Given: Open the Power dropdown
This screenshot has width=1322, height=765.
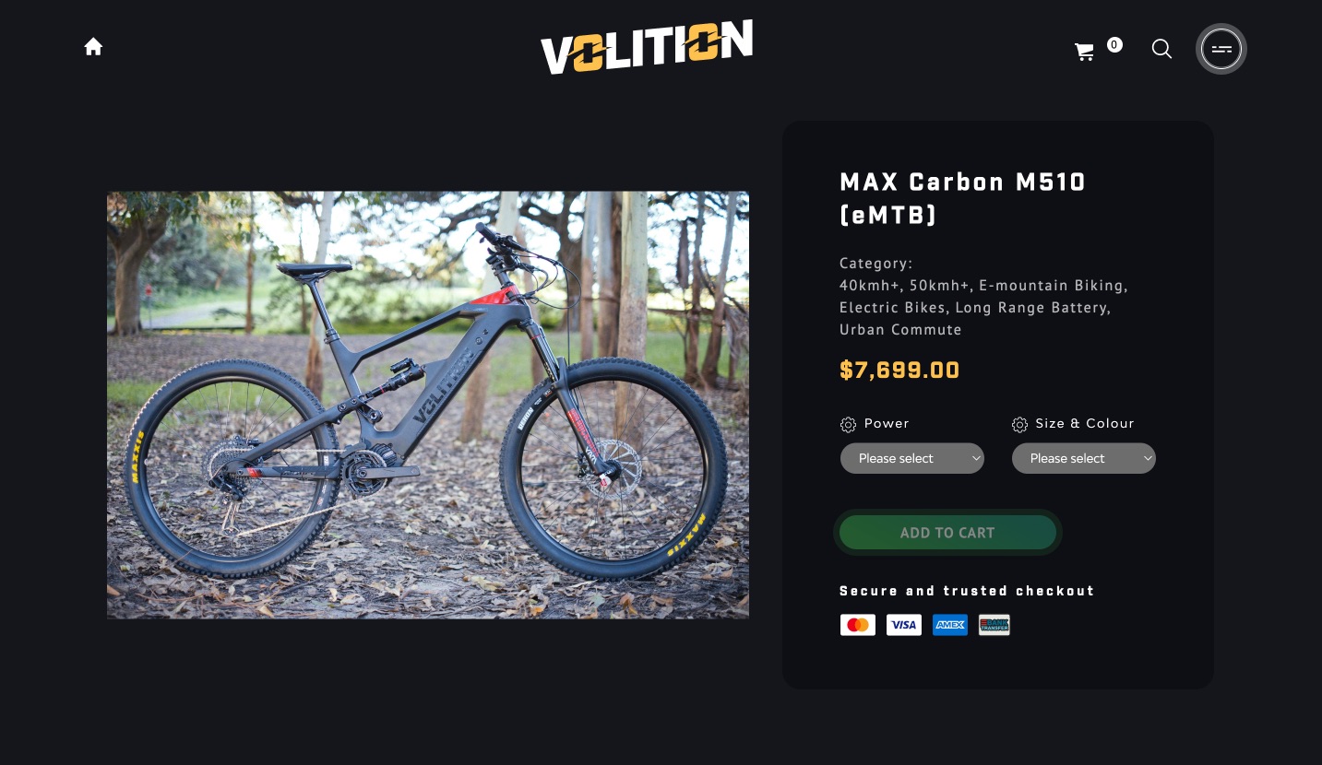Looking at the screenshot, I should pos(912,458).
